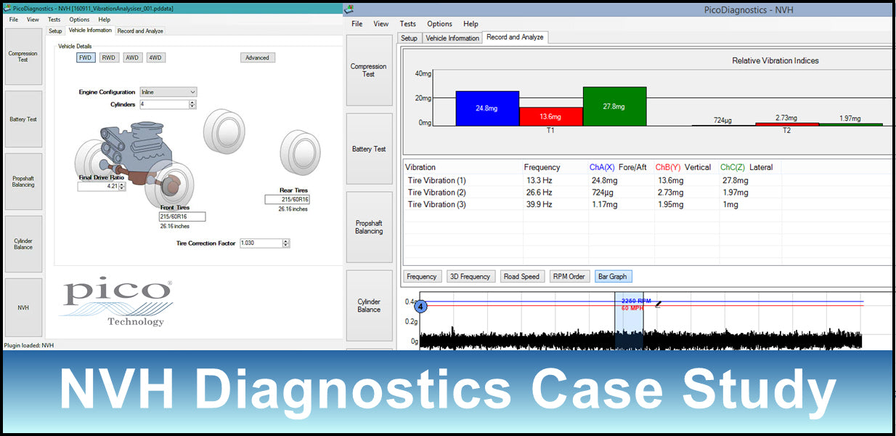The image size is (896, 436).
Task: Click the blue 24.8mg bar in T1
Action: pyautogui.click(x=487, y=108)
